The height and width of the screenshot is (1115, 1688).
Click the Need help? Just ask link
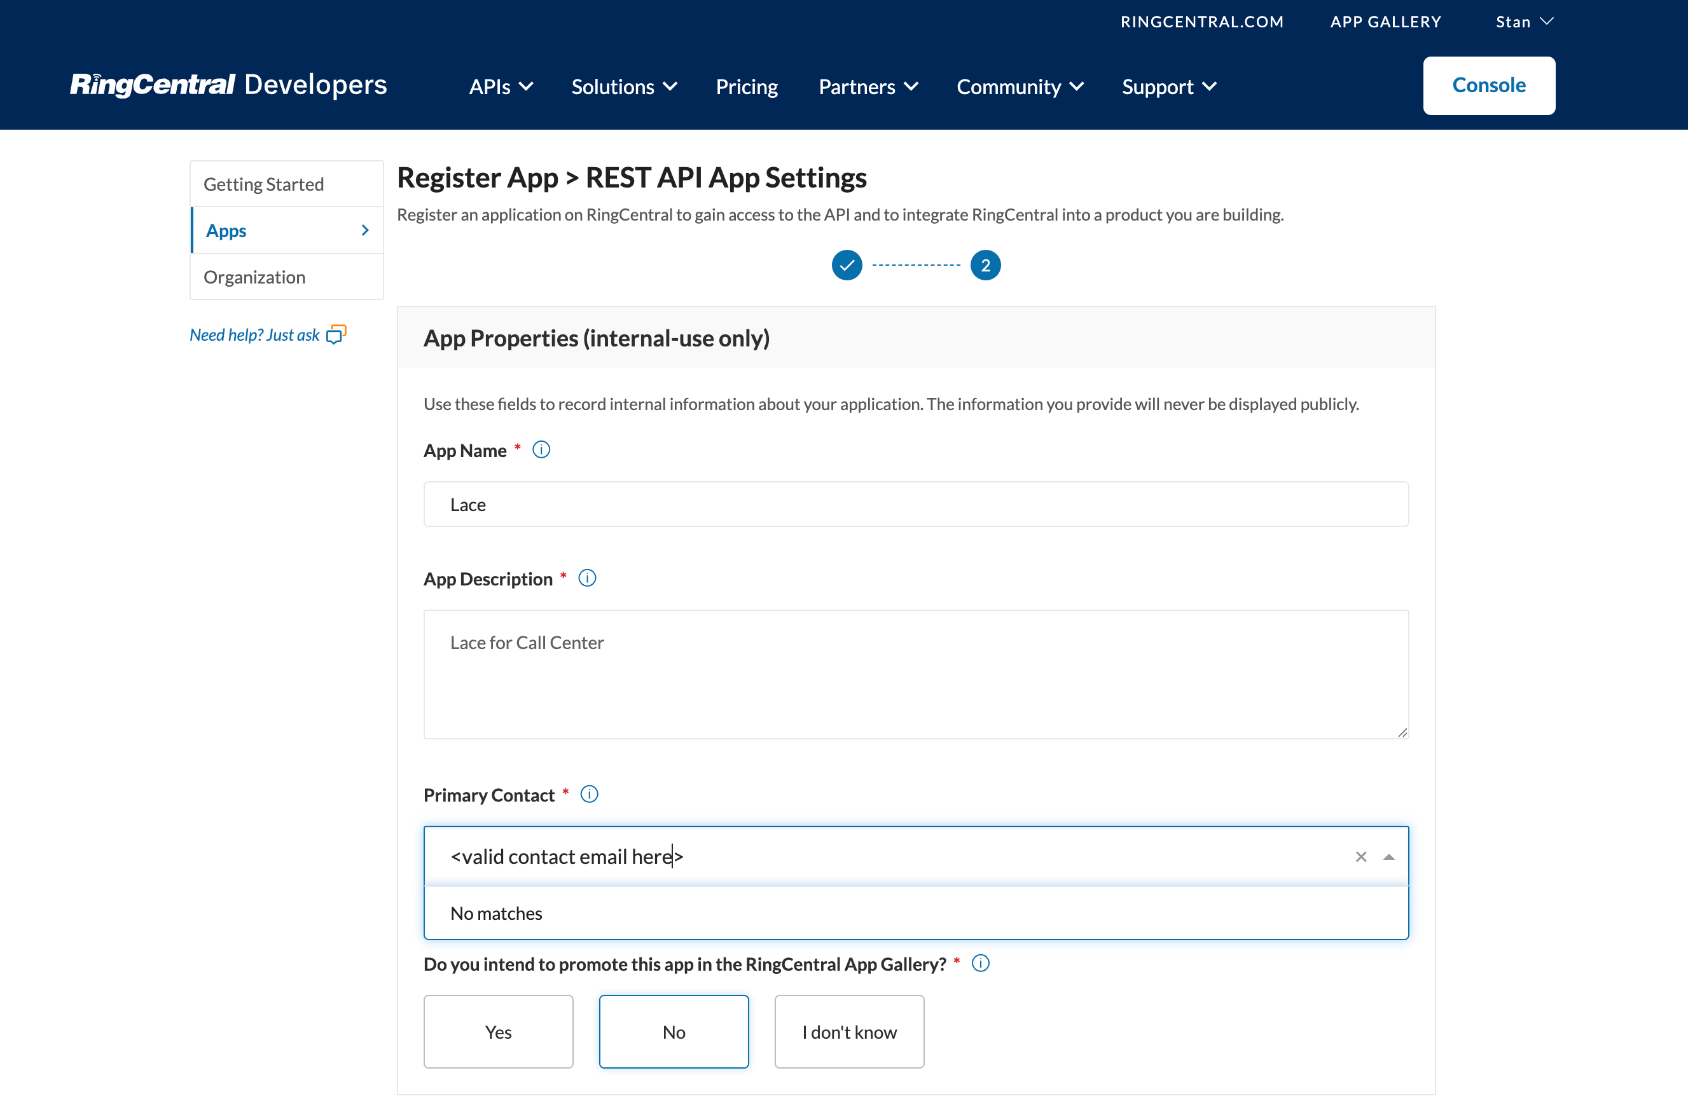tap(254, 334)
